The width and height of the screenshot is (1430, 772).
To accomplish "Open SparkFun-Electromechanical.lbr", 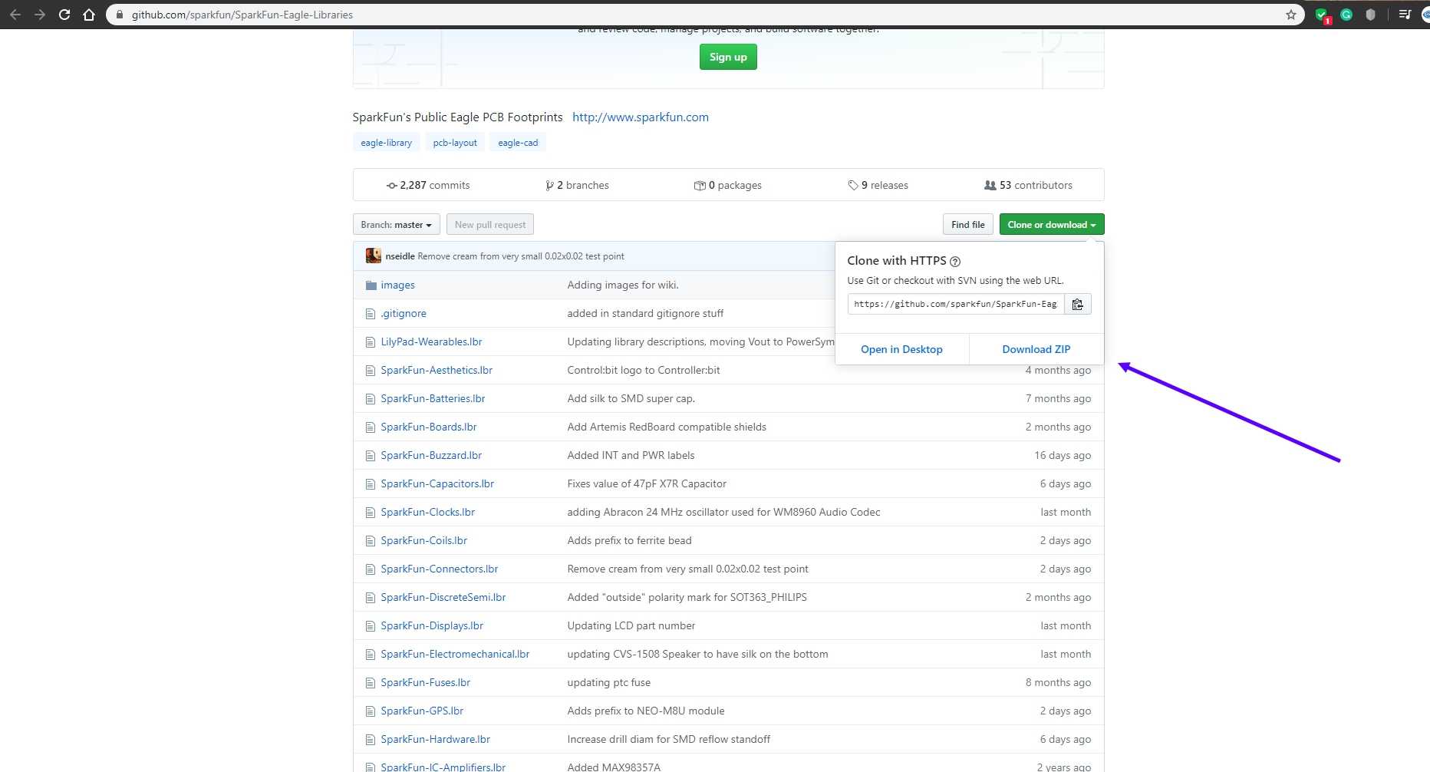I will [455, 654].
